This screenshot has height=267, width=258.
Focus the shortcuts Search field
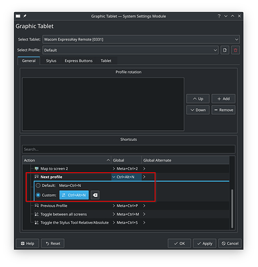coord(129,150)
